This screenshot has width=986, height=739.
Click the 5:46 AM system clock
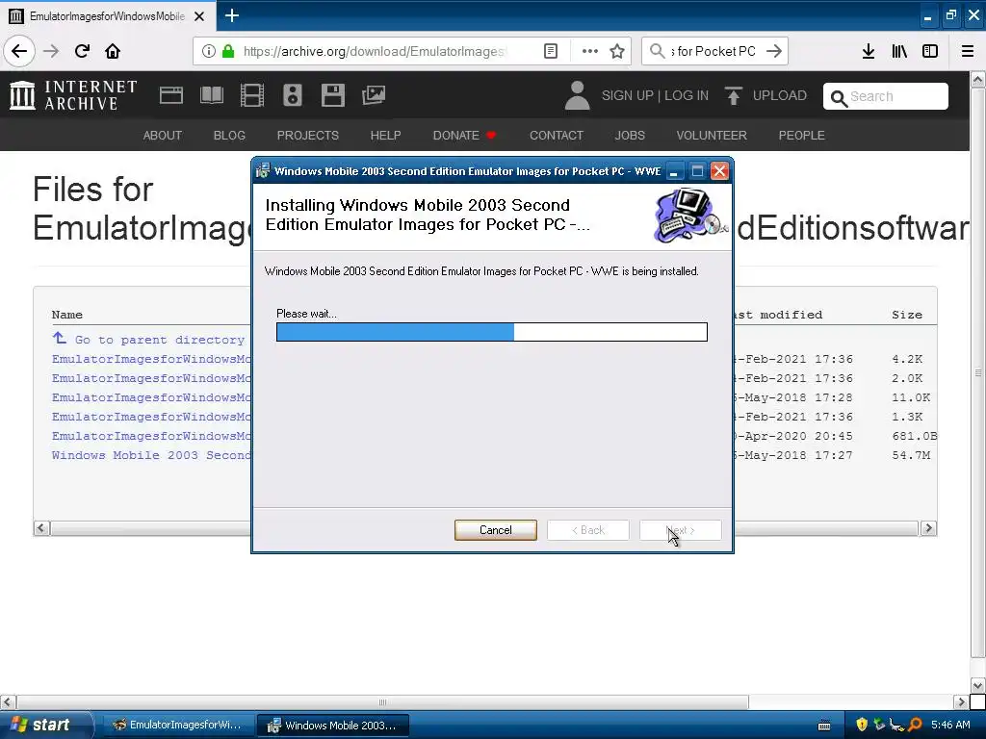(x=950, y=725)
